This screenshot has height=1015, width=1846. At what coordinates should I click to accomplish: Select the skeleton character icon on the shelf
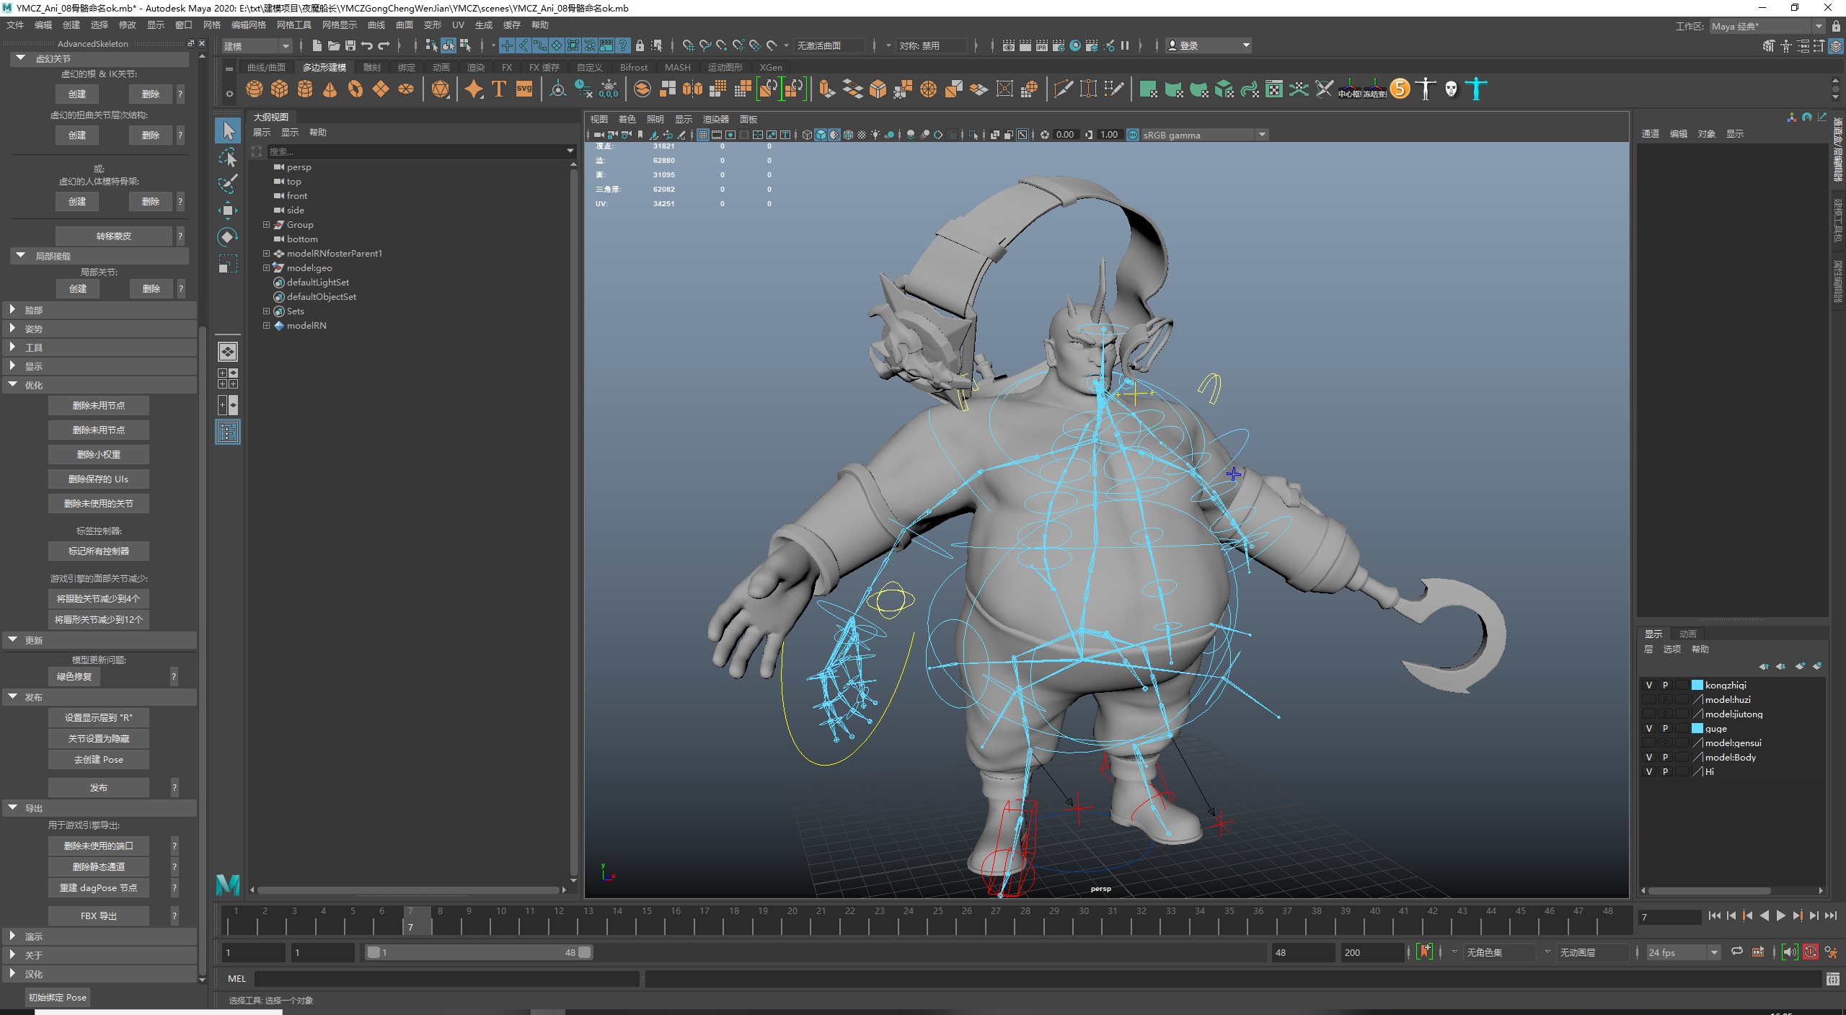click(x=1426, y=89)
